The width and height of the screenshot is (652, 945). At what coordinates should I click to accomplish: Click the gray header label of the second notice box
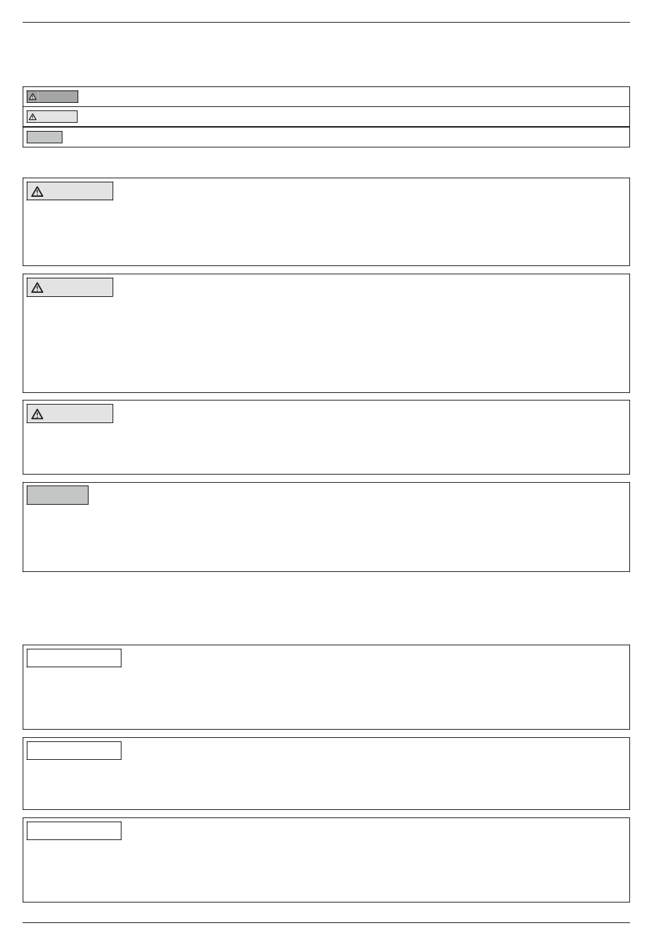[70, 287]
